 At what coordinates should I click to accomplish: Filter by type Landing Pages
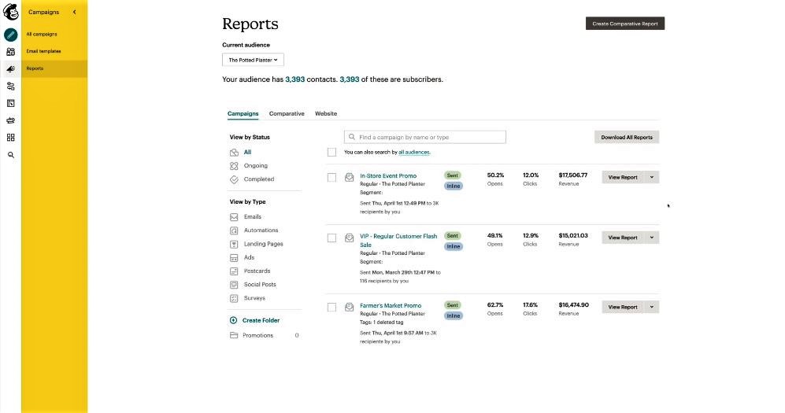pyautogui.click(x=263, y=244)
